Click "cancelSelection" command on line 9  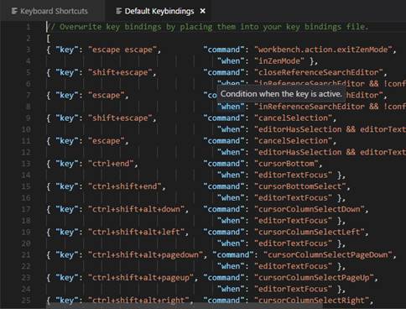click(x=293, y=118)
